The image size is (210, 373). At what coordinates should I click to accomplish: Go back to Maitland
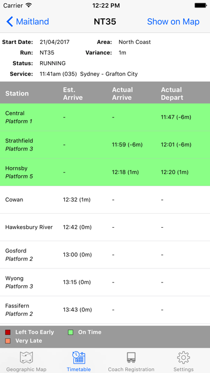tap(27, 21)
